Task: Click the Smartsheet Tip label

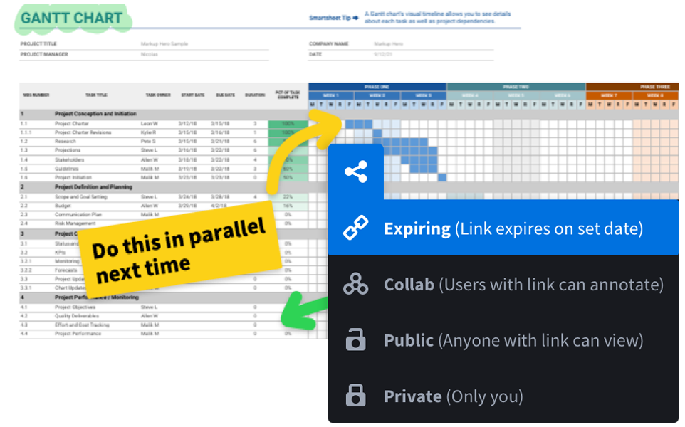Action: coord(334,18)
